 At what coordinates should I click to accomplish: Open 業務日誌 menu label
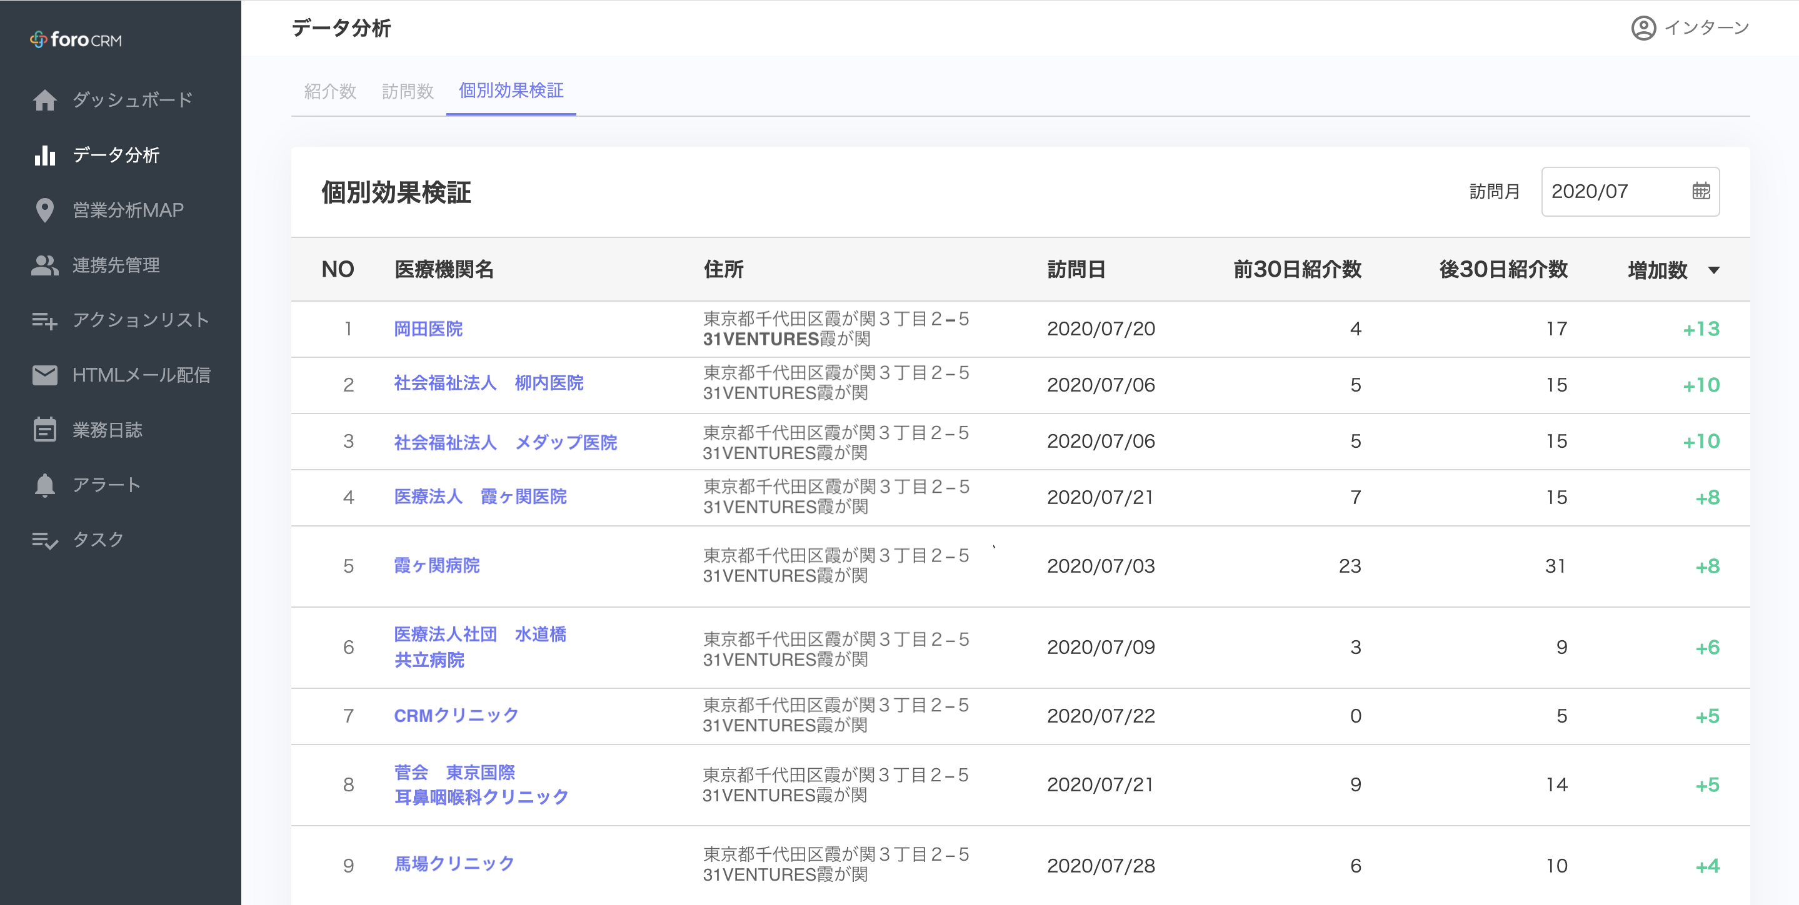pos(107,430)
